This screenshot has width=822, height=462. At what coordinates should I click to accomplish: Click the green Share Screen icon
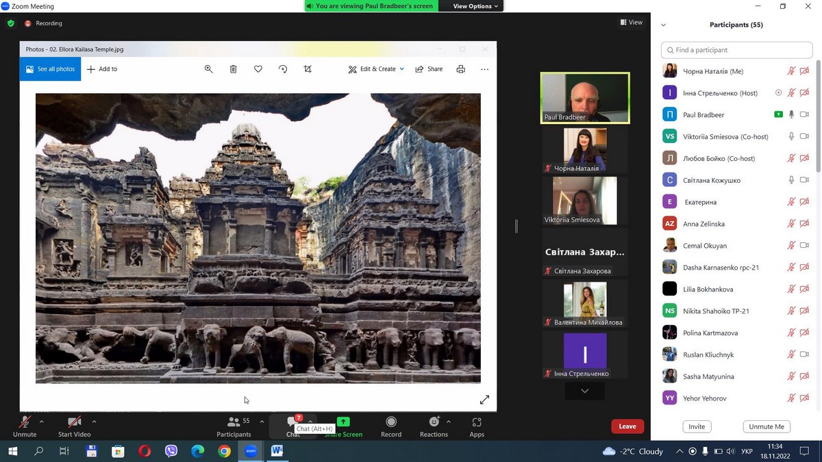point(343,422)
